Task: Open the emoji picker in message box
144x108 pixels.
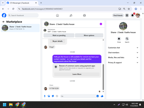Action: click(98, 96)
